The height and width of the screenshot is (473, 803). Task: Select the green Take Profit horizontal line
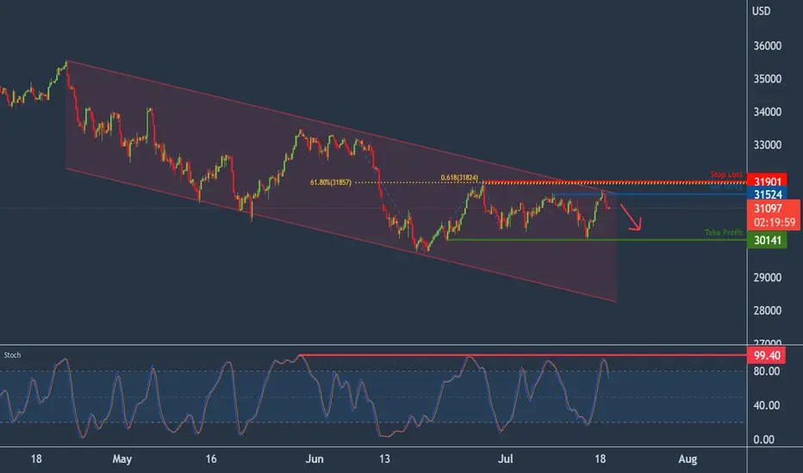tap(596, 240)
